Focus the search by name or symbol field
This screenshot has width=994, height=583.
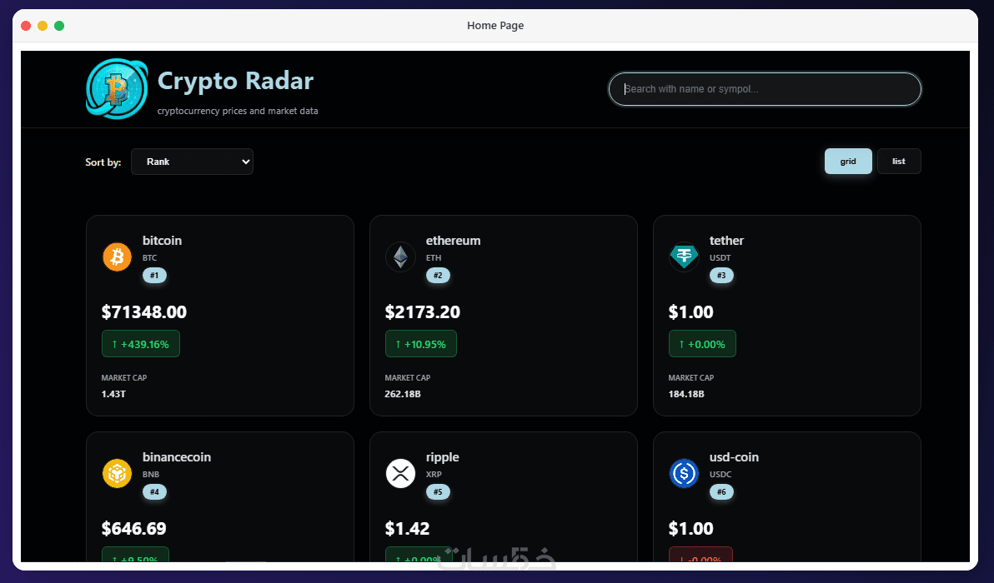[x=765, y=89]
